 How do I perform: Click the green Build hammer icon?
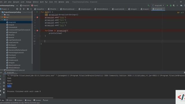(149, 5)
